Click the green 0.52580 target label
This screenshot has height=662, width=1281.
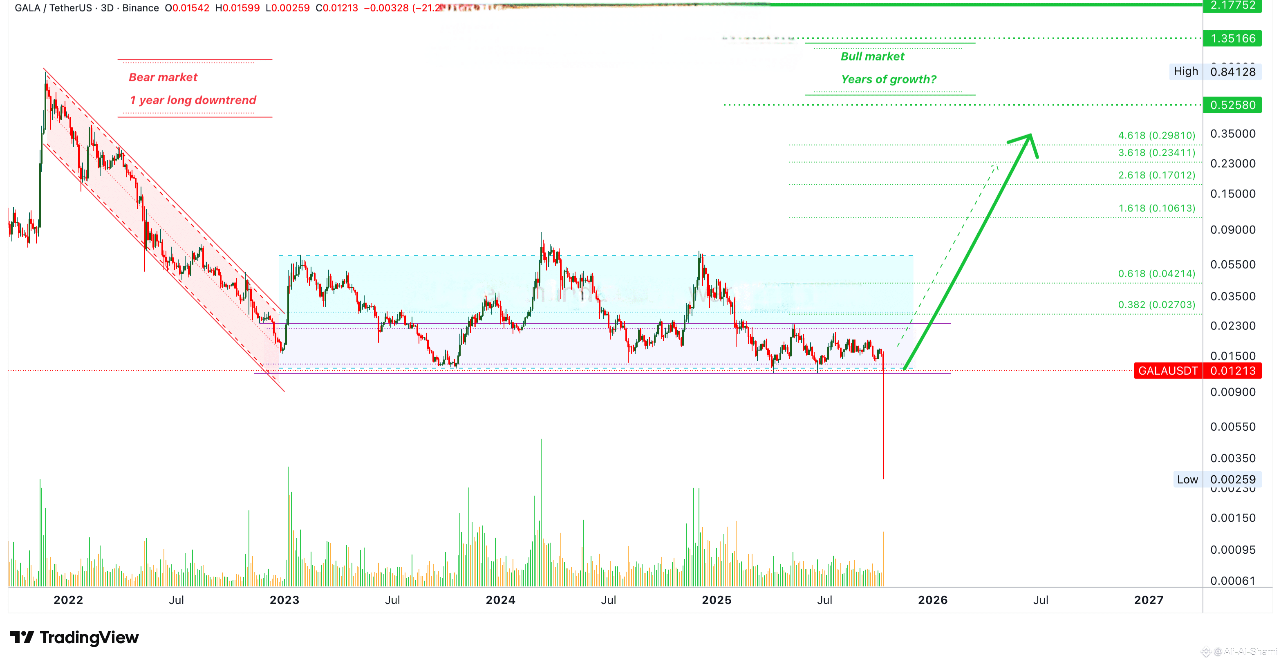point(1232,105)
